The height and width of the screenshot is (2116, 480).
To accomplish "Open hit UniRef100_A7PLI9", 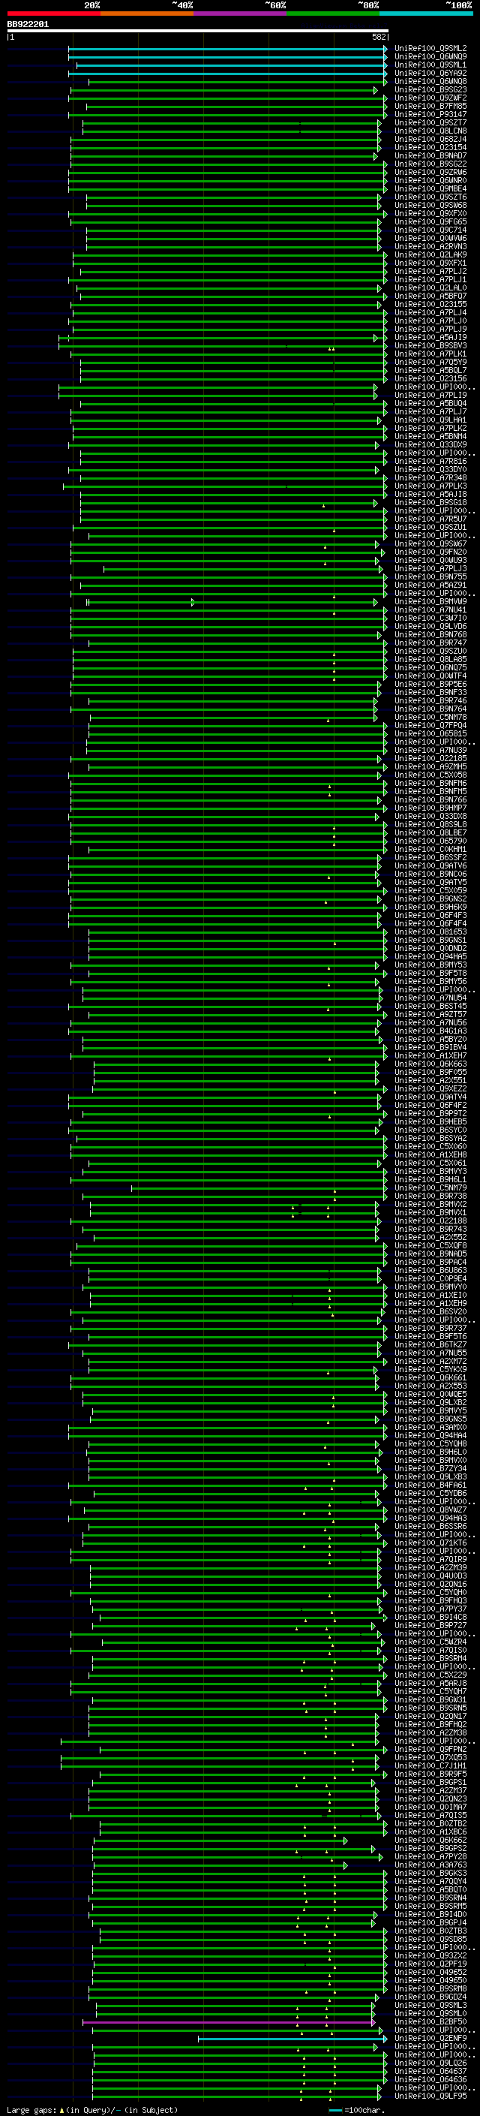I will pyautogui.click(x=430, y=395).
